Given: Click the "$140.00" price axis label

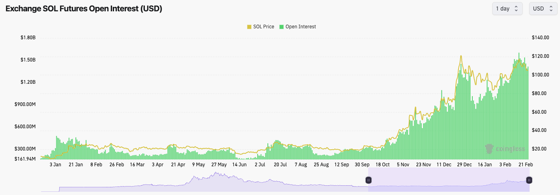Looking at the screenshot, I should tap(540, 38).
